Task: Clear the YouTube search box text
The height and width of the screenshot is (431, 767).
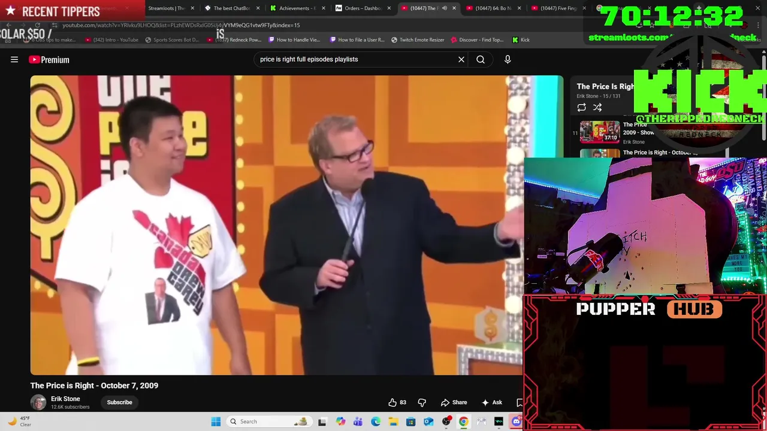Action: [461, 59]
